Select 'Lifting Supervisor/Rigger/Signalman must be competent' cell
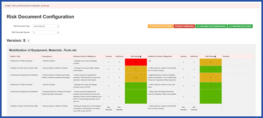This screenshot has height=118, width=263. 163,97
